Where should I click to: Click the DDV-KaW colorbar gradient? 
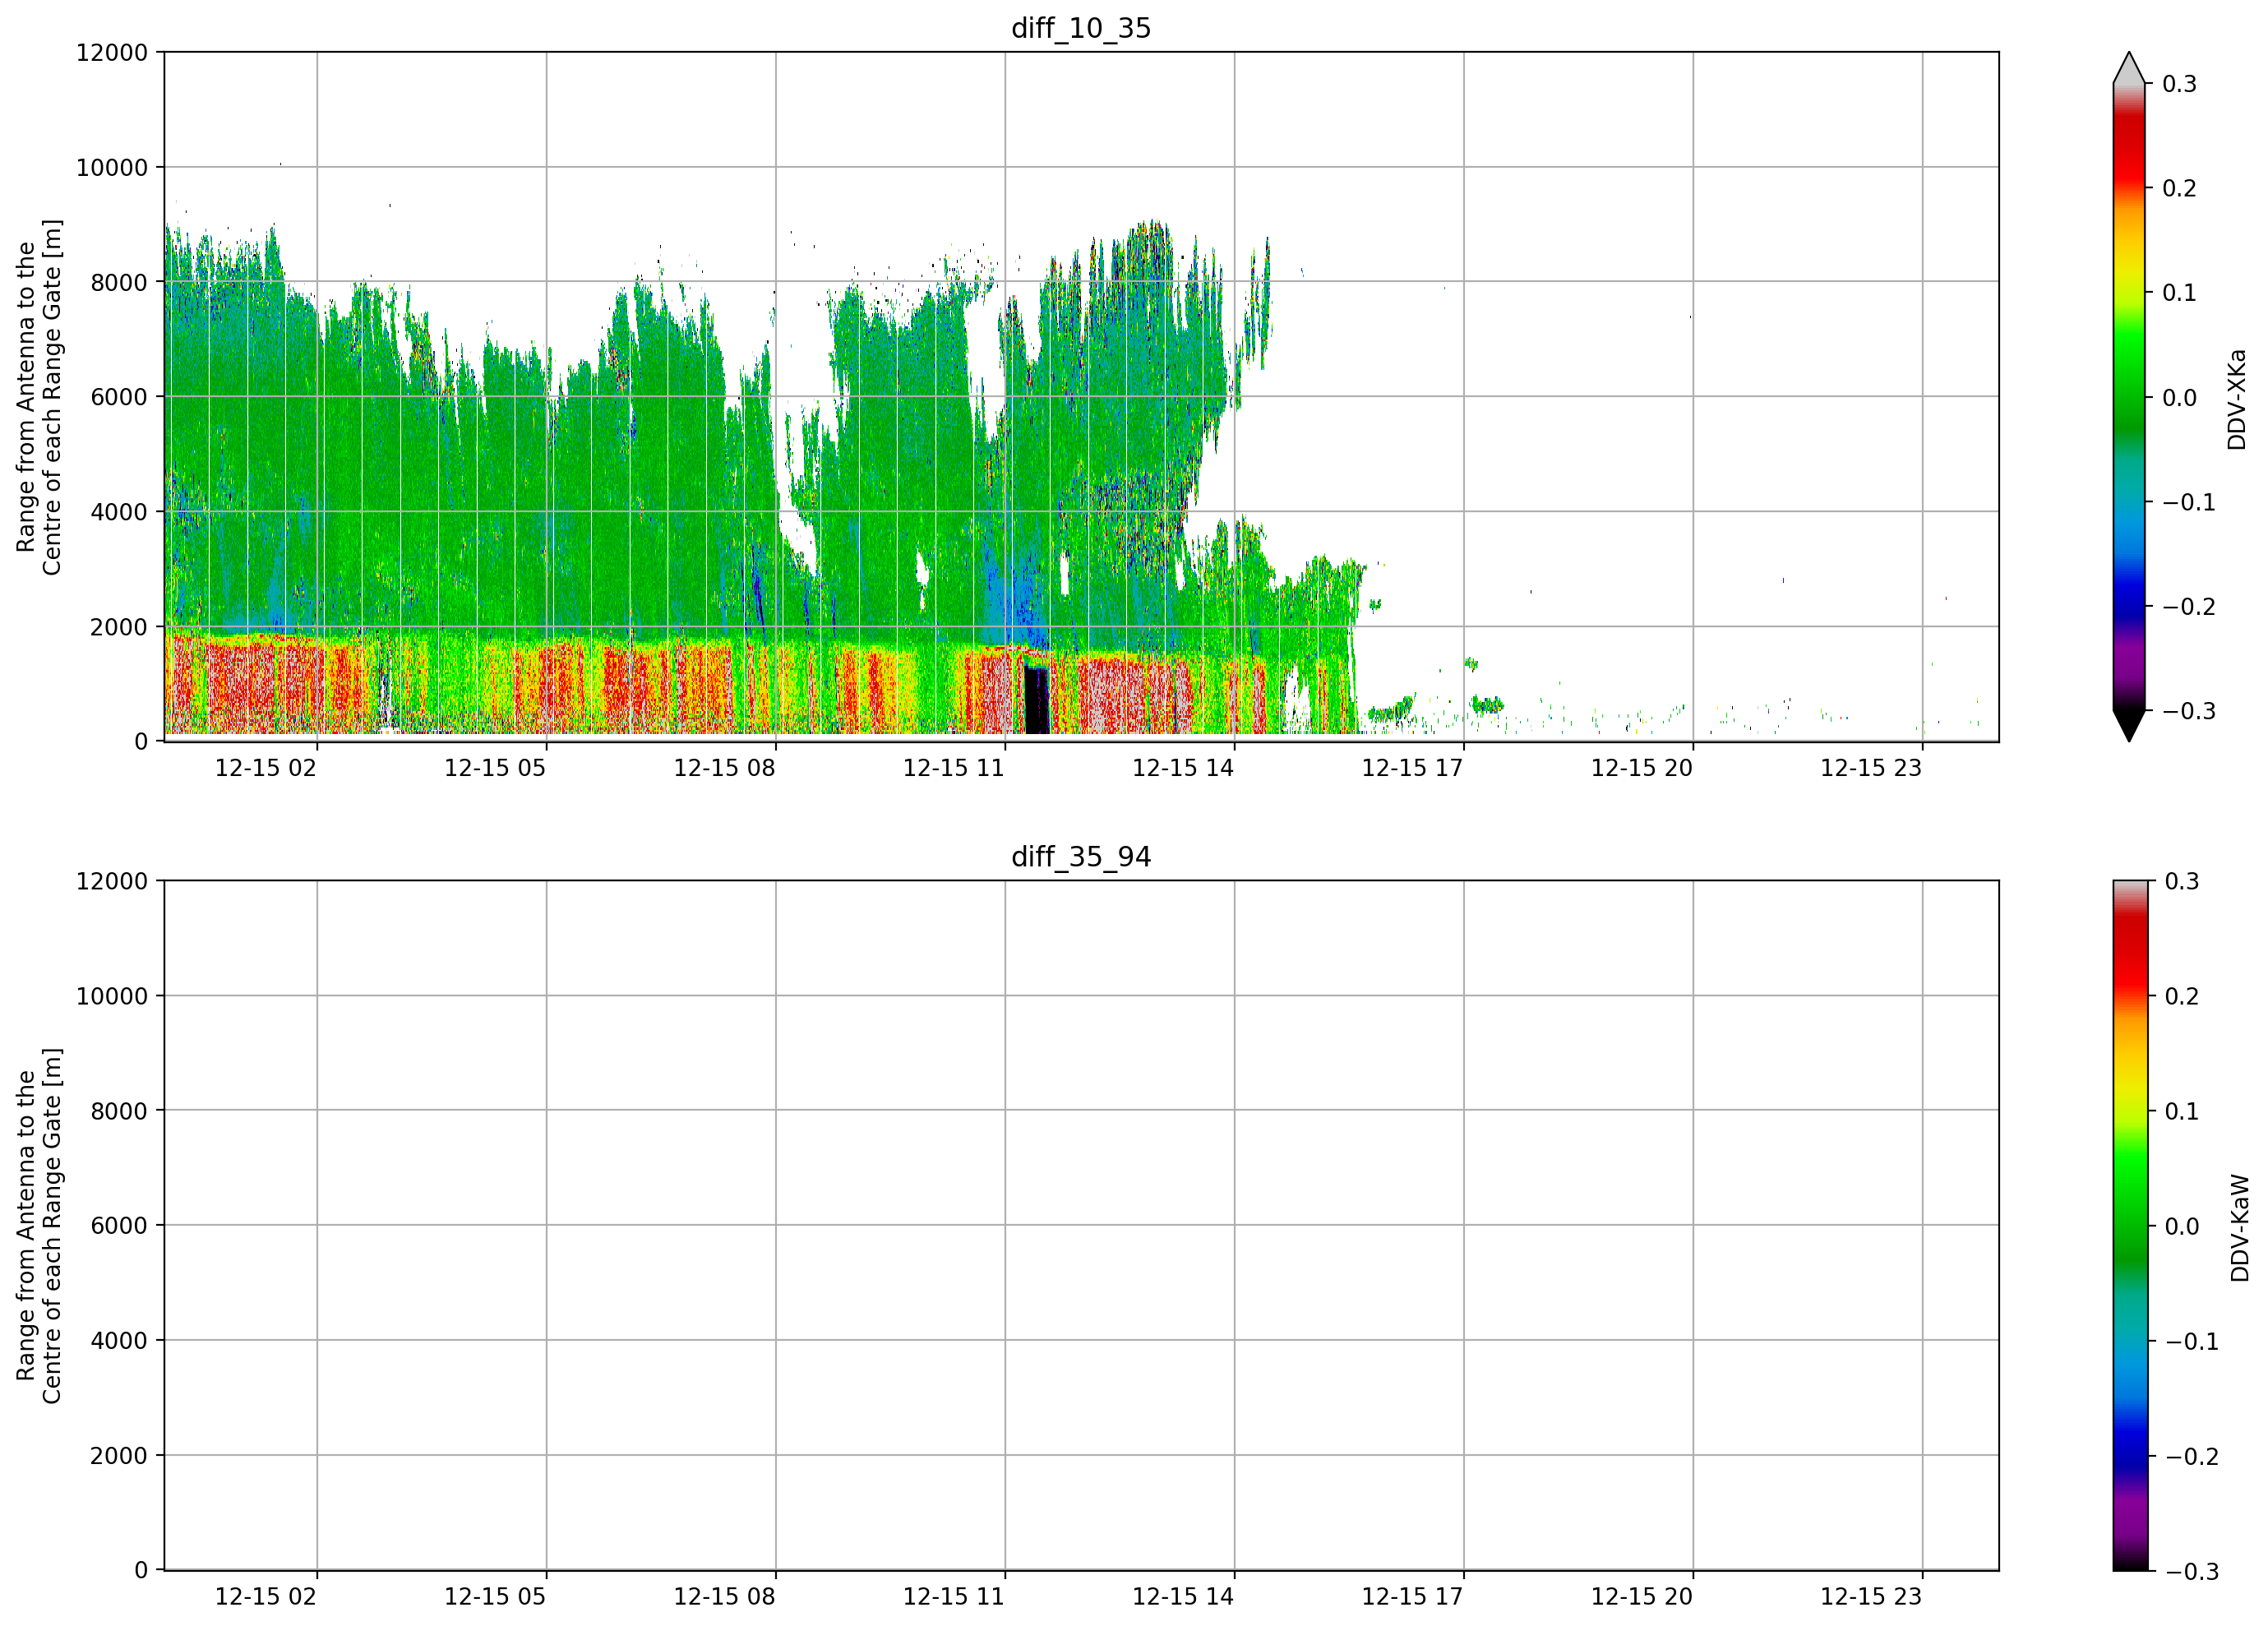[2129, 1226]
